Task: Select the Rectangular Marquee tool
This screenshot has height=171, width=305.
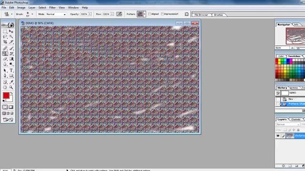Action: tap(5, 31)
